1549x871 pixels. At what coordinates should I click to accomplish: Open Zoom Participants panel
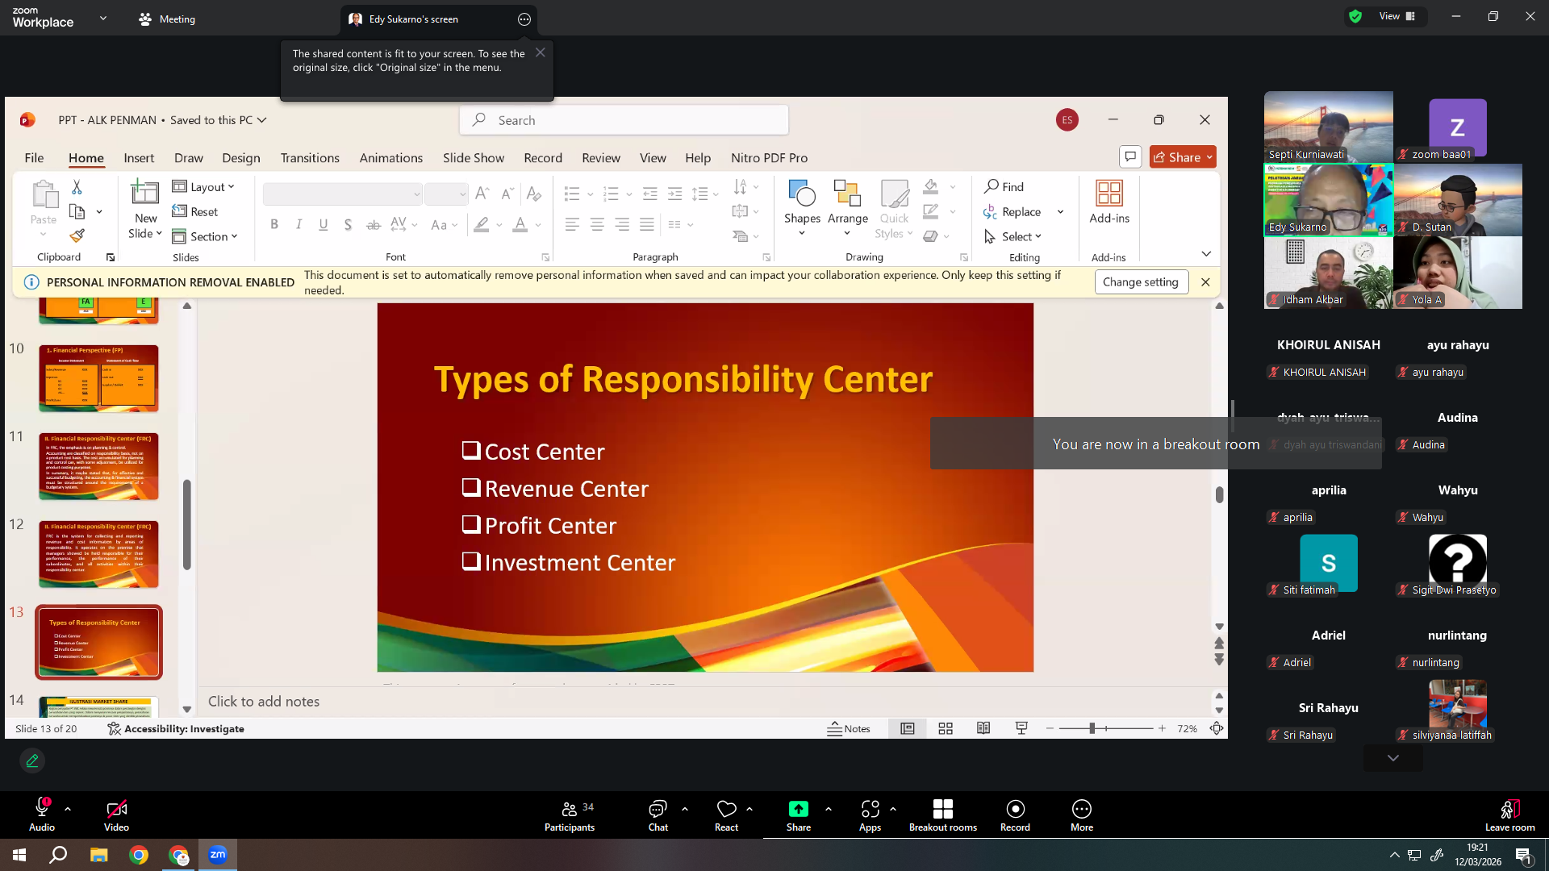tap(570, 815)
